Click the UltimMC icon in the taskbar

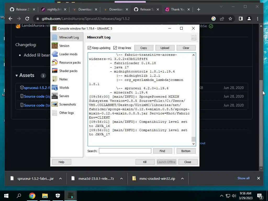pyautogui.click(x=71, y=196)
